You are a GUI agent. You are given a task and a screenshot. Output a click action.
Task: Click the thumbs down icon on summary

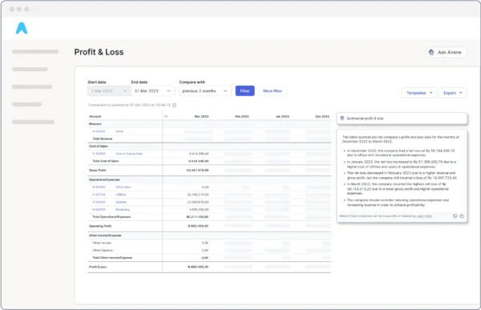click(455, 216)
